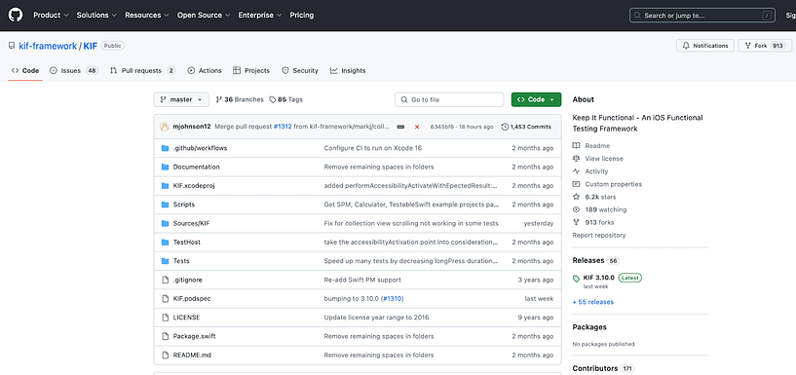Open the README.md file
The width and height of the screenshot is (796, 375).
click(x=192, y=355)
